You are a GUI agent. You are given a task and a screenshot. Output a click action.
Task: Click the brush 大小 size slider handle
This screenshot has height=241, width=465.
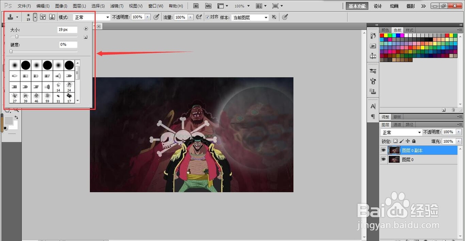tap(17, 36)
